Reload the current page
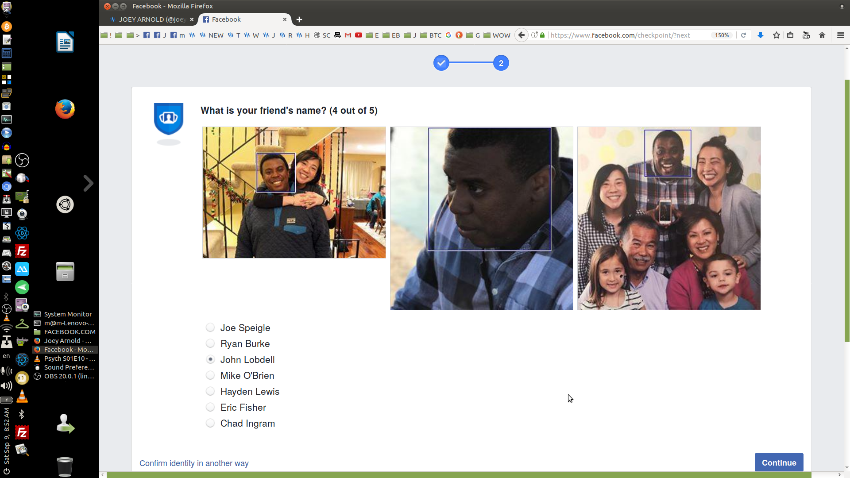 pos(744,35)
